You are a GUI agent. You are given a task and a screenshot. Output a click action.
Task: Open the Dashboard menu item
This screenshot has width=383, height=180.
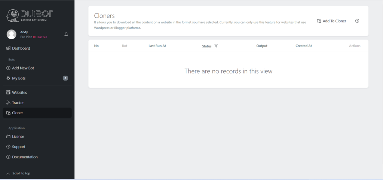pyautogui.click(x=37, y=48)
